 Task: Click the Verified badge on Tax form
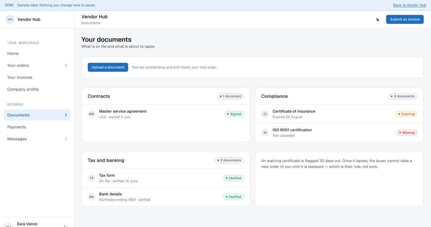click(x=233, y=178)
